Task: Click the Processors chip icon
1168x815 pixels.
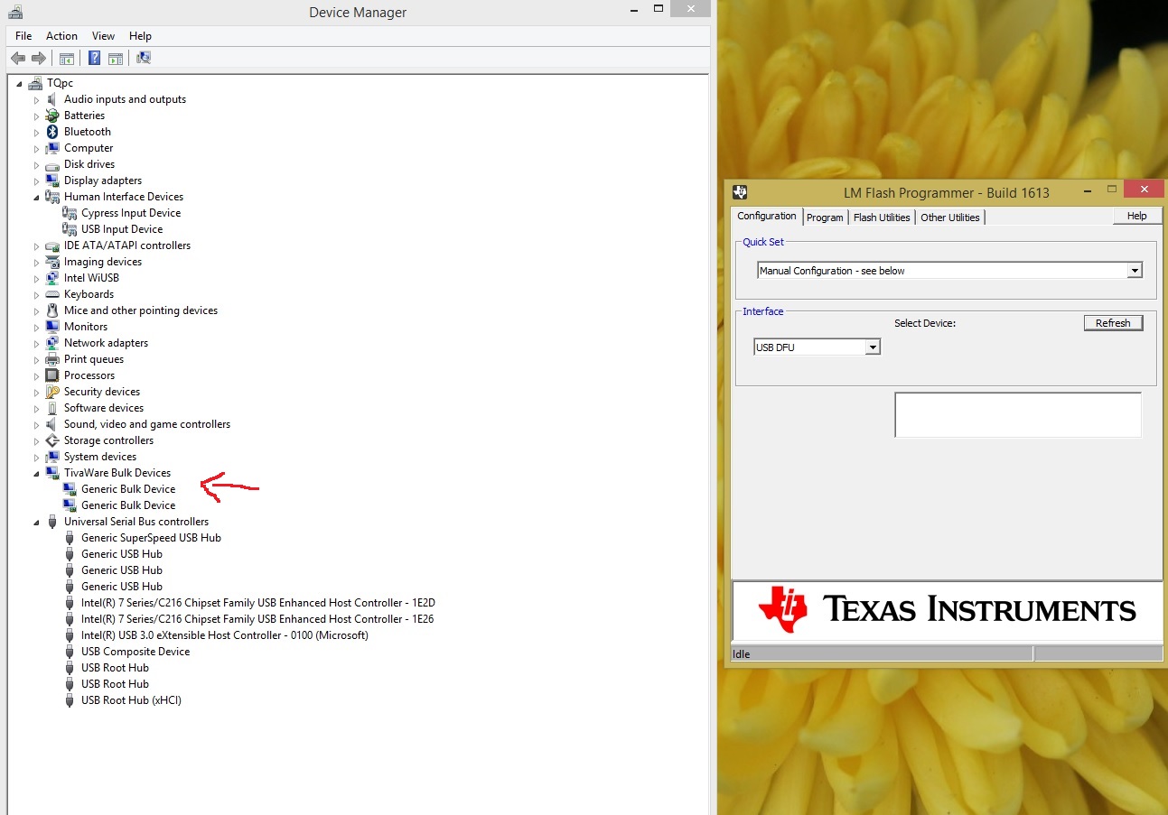Action: (x=52, y=375)
